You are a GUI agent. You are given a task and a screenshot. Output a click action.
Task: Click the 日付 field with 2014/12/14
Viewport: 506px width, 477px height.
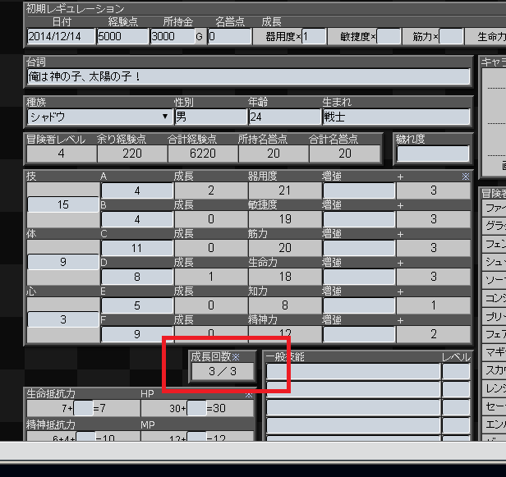60,36
